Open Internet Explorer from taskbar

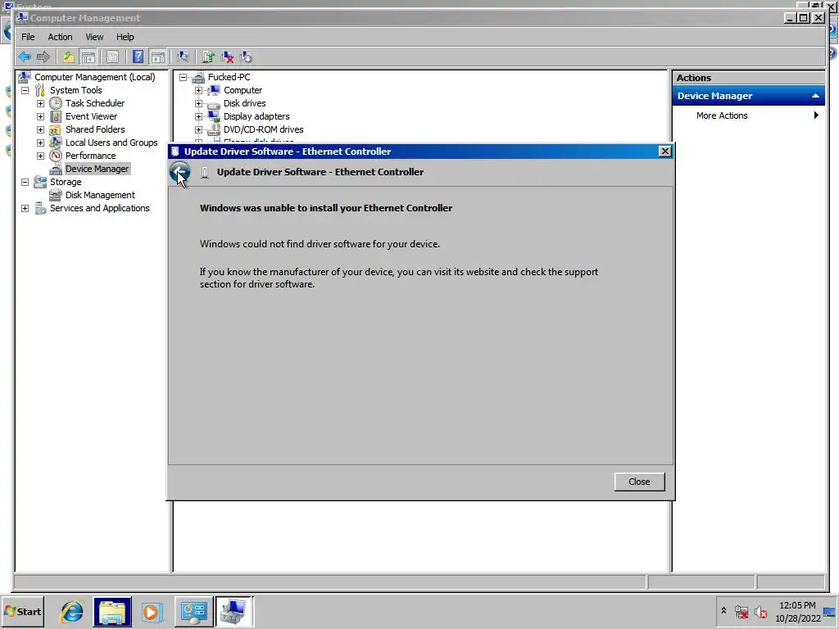(72, 611)
